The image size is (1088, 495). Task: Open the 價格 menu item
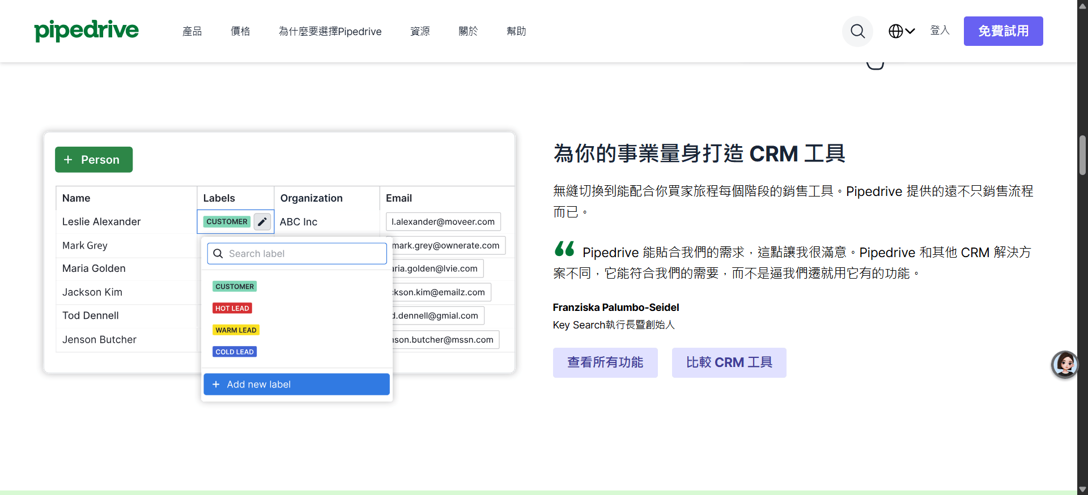pyautogui.click(x=240, y=31)
